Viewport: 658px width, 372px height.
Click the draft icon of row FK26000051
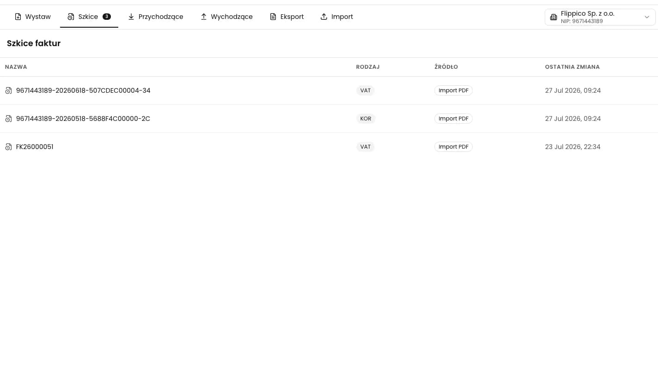tap(8, 147)
